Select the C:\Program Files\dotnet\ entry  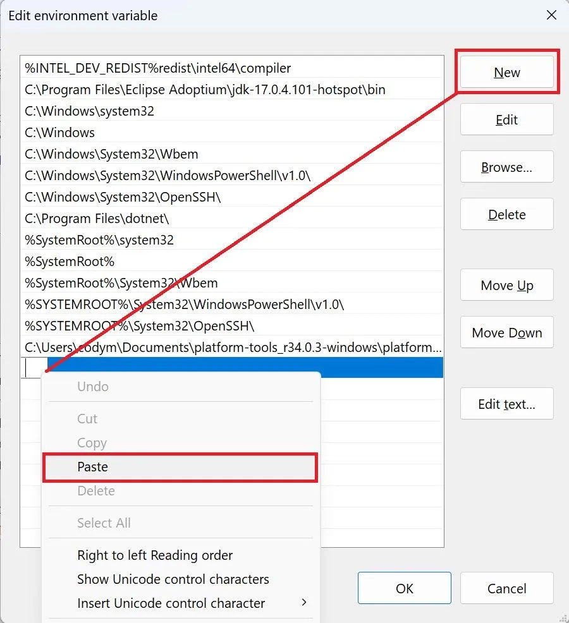[x=97, y=219]
